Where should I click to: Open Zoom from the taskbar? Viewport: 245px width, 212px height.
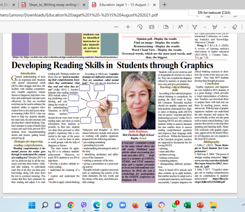122,205
